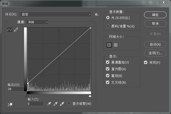The image size is (171, 114).
Task: Open the 预设 preset dropdown
Action: tap(55, 14)
